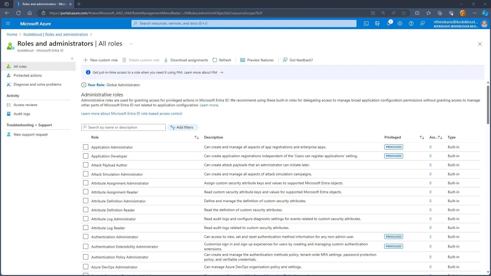Sort by the Role column arrows
Image resolution: width=491 pixels, height=276 pixels.
[196, 137]
